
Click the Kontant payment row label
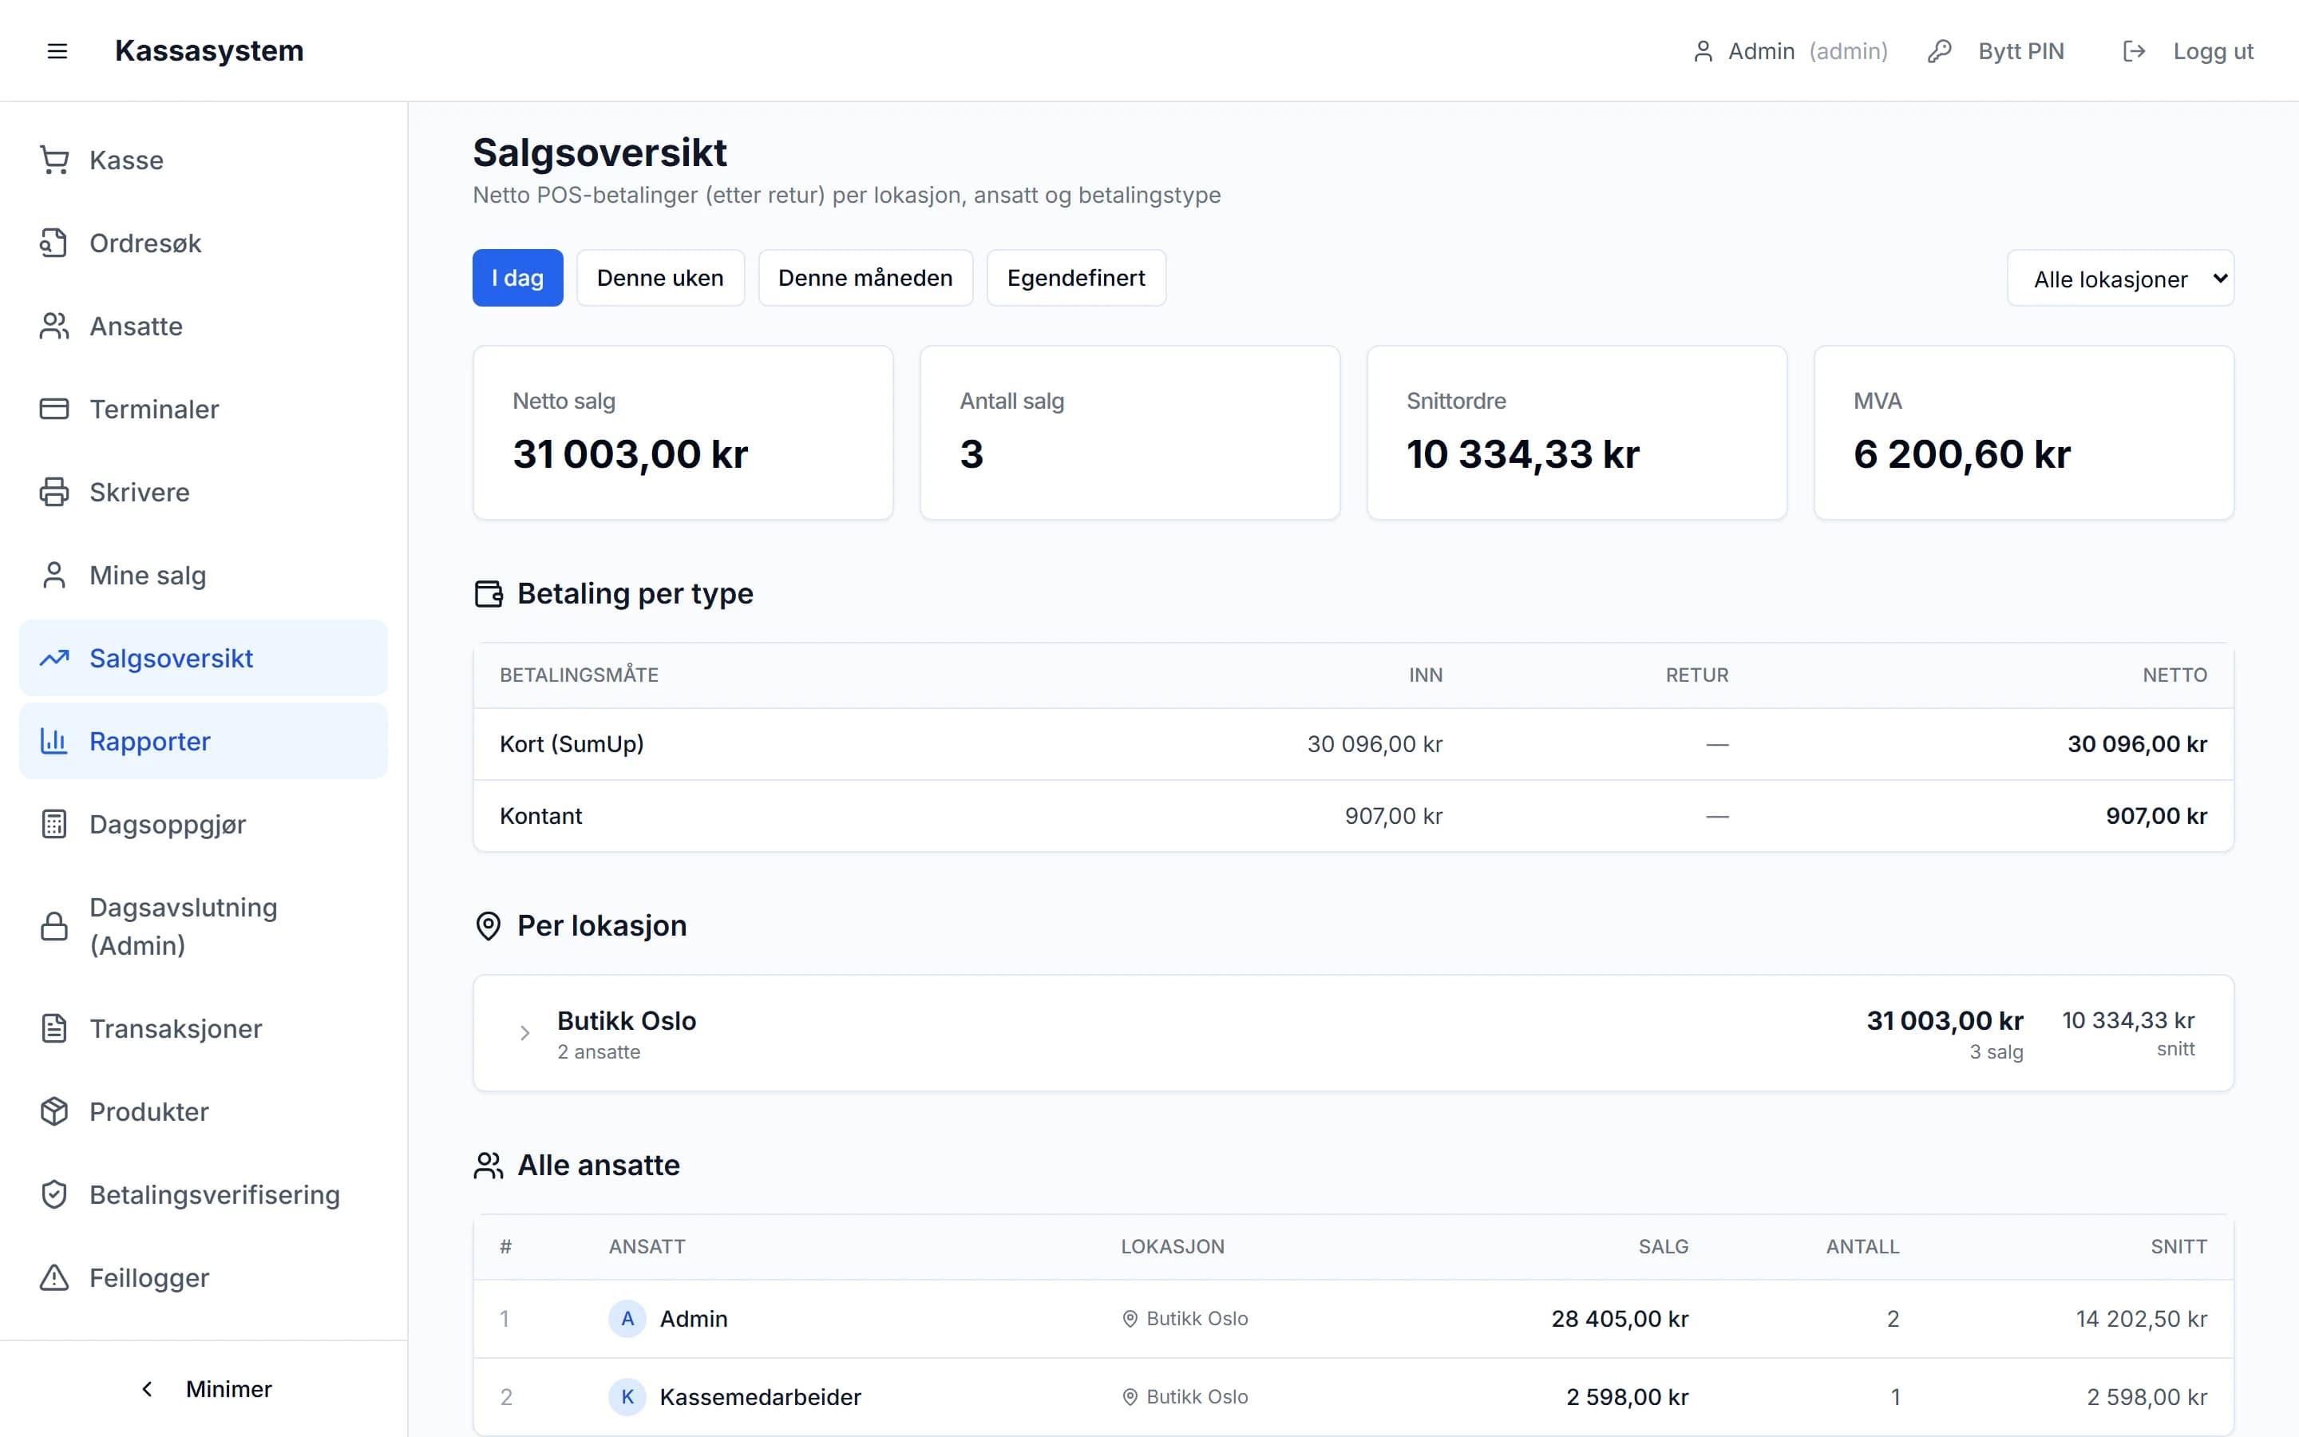(540, 815)
